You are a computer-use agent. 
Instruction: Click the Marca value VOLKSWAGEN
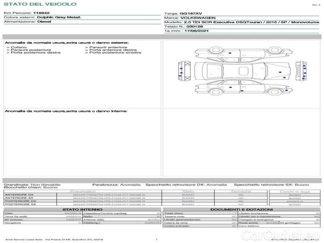(x=198, y=18)
